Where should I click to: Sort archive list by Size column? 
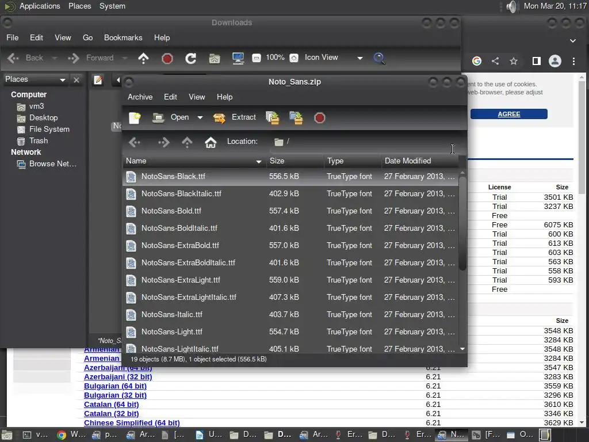(x=295, y=161)
